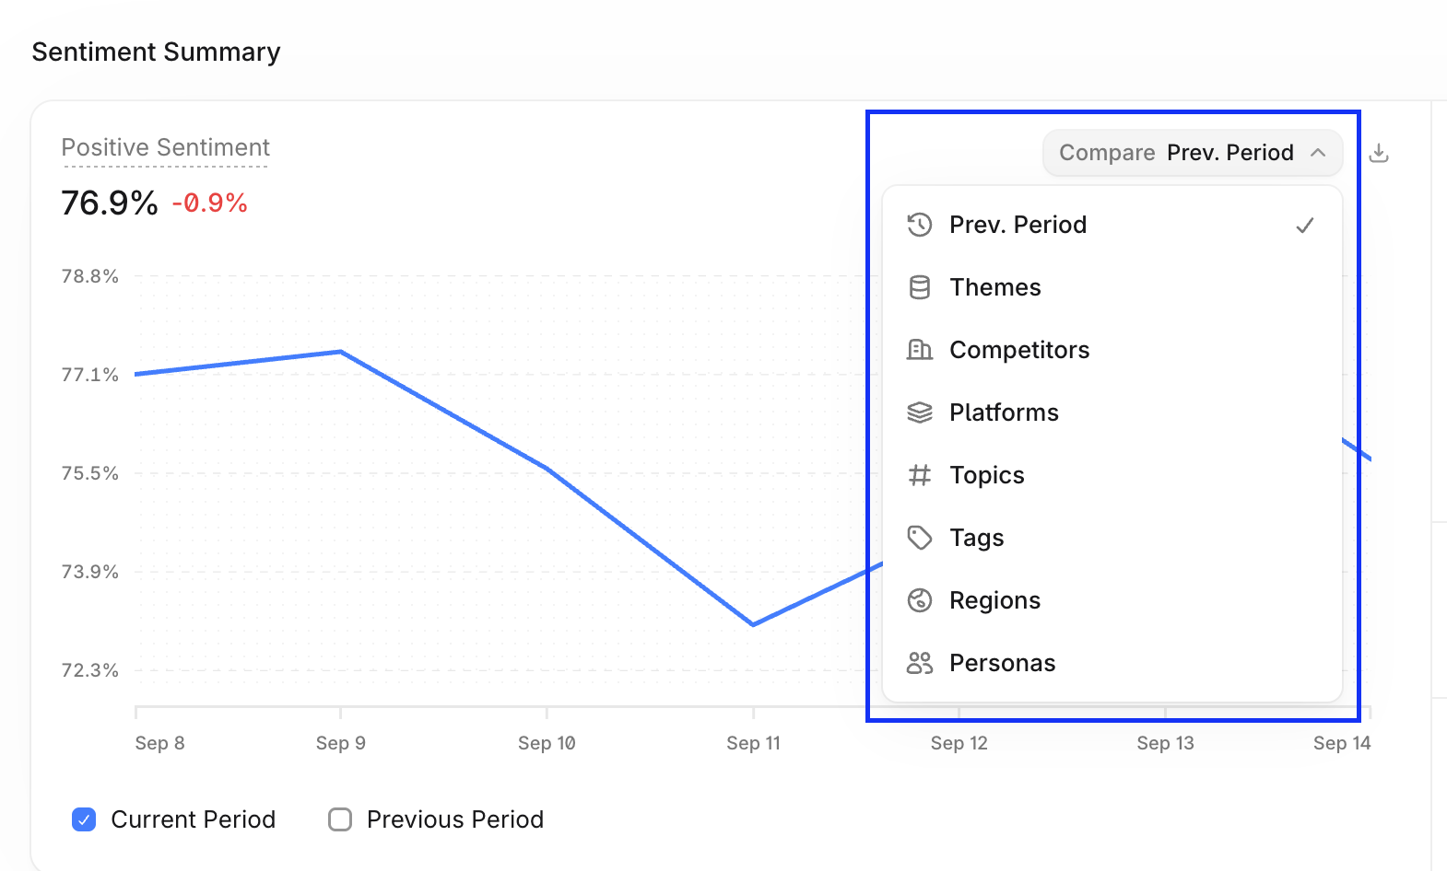The image size is (1447, 871).
Task: Uncheck the Current Period checkbox
Action: tap(84, 819)
